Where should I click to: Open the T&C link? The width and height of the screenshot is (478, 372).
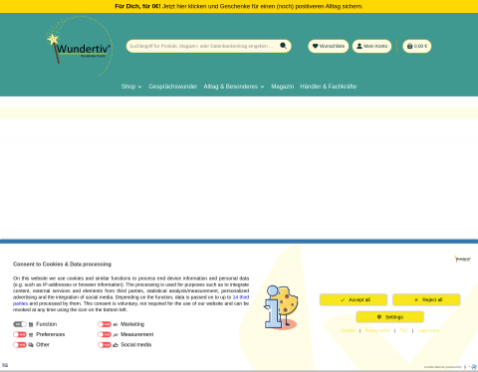pos(403,330)
